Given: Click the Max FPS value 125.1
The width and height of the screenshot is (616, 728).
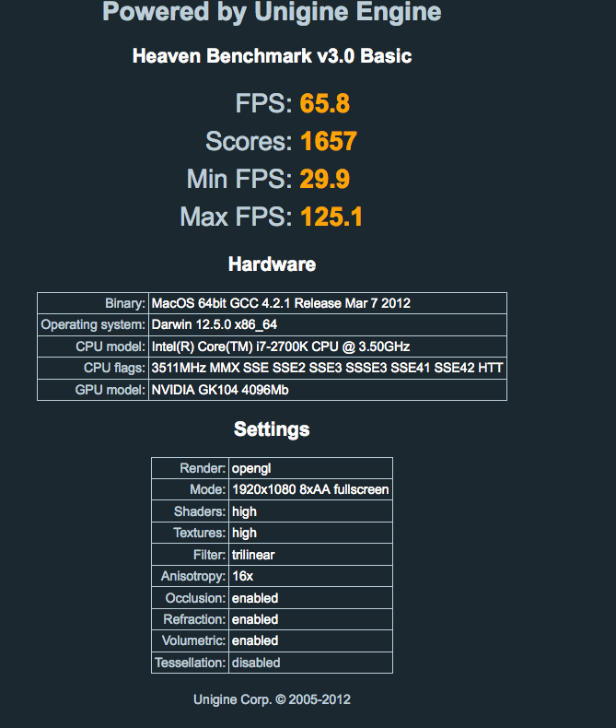Looking at the screenshot, I should (331, 217).
